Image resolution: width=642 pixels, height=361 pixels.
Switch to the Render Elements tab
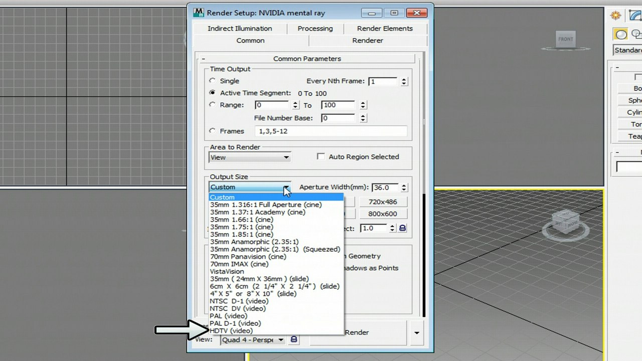coord(385,29)
